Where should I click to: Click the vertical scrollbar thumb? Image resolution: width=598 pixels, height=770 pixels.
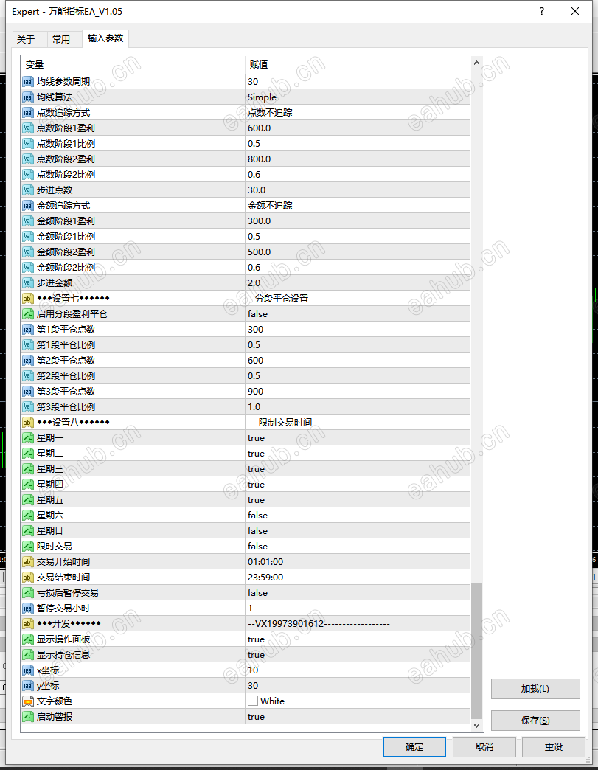click(x=476, y=651)
